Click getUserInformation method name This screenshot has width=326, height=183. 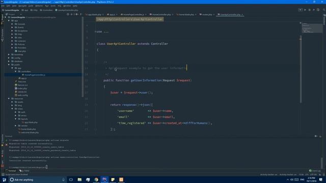(x=146, y=80)
